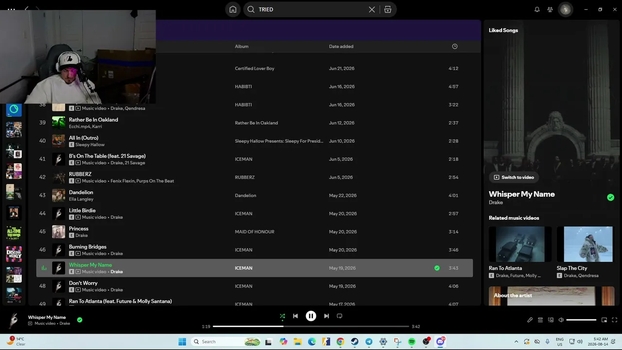Select the Little Birdie track
Screen dimensions: 622x350
(82, 210)
